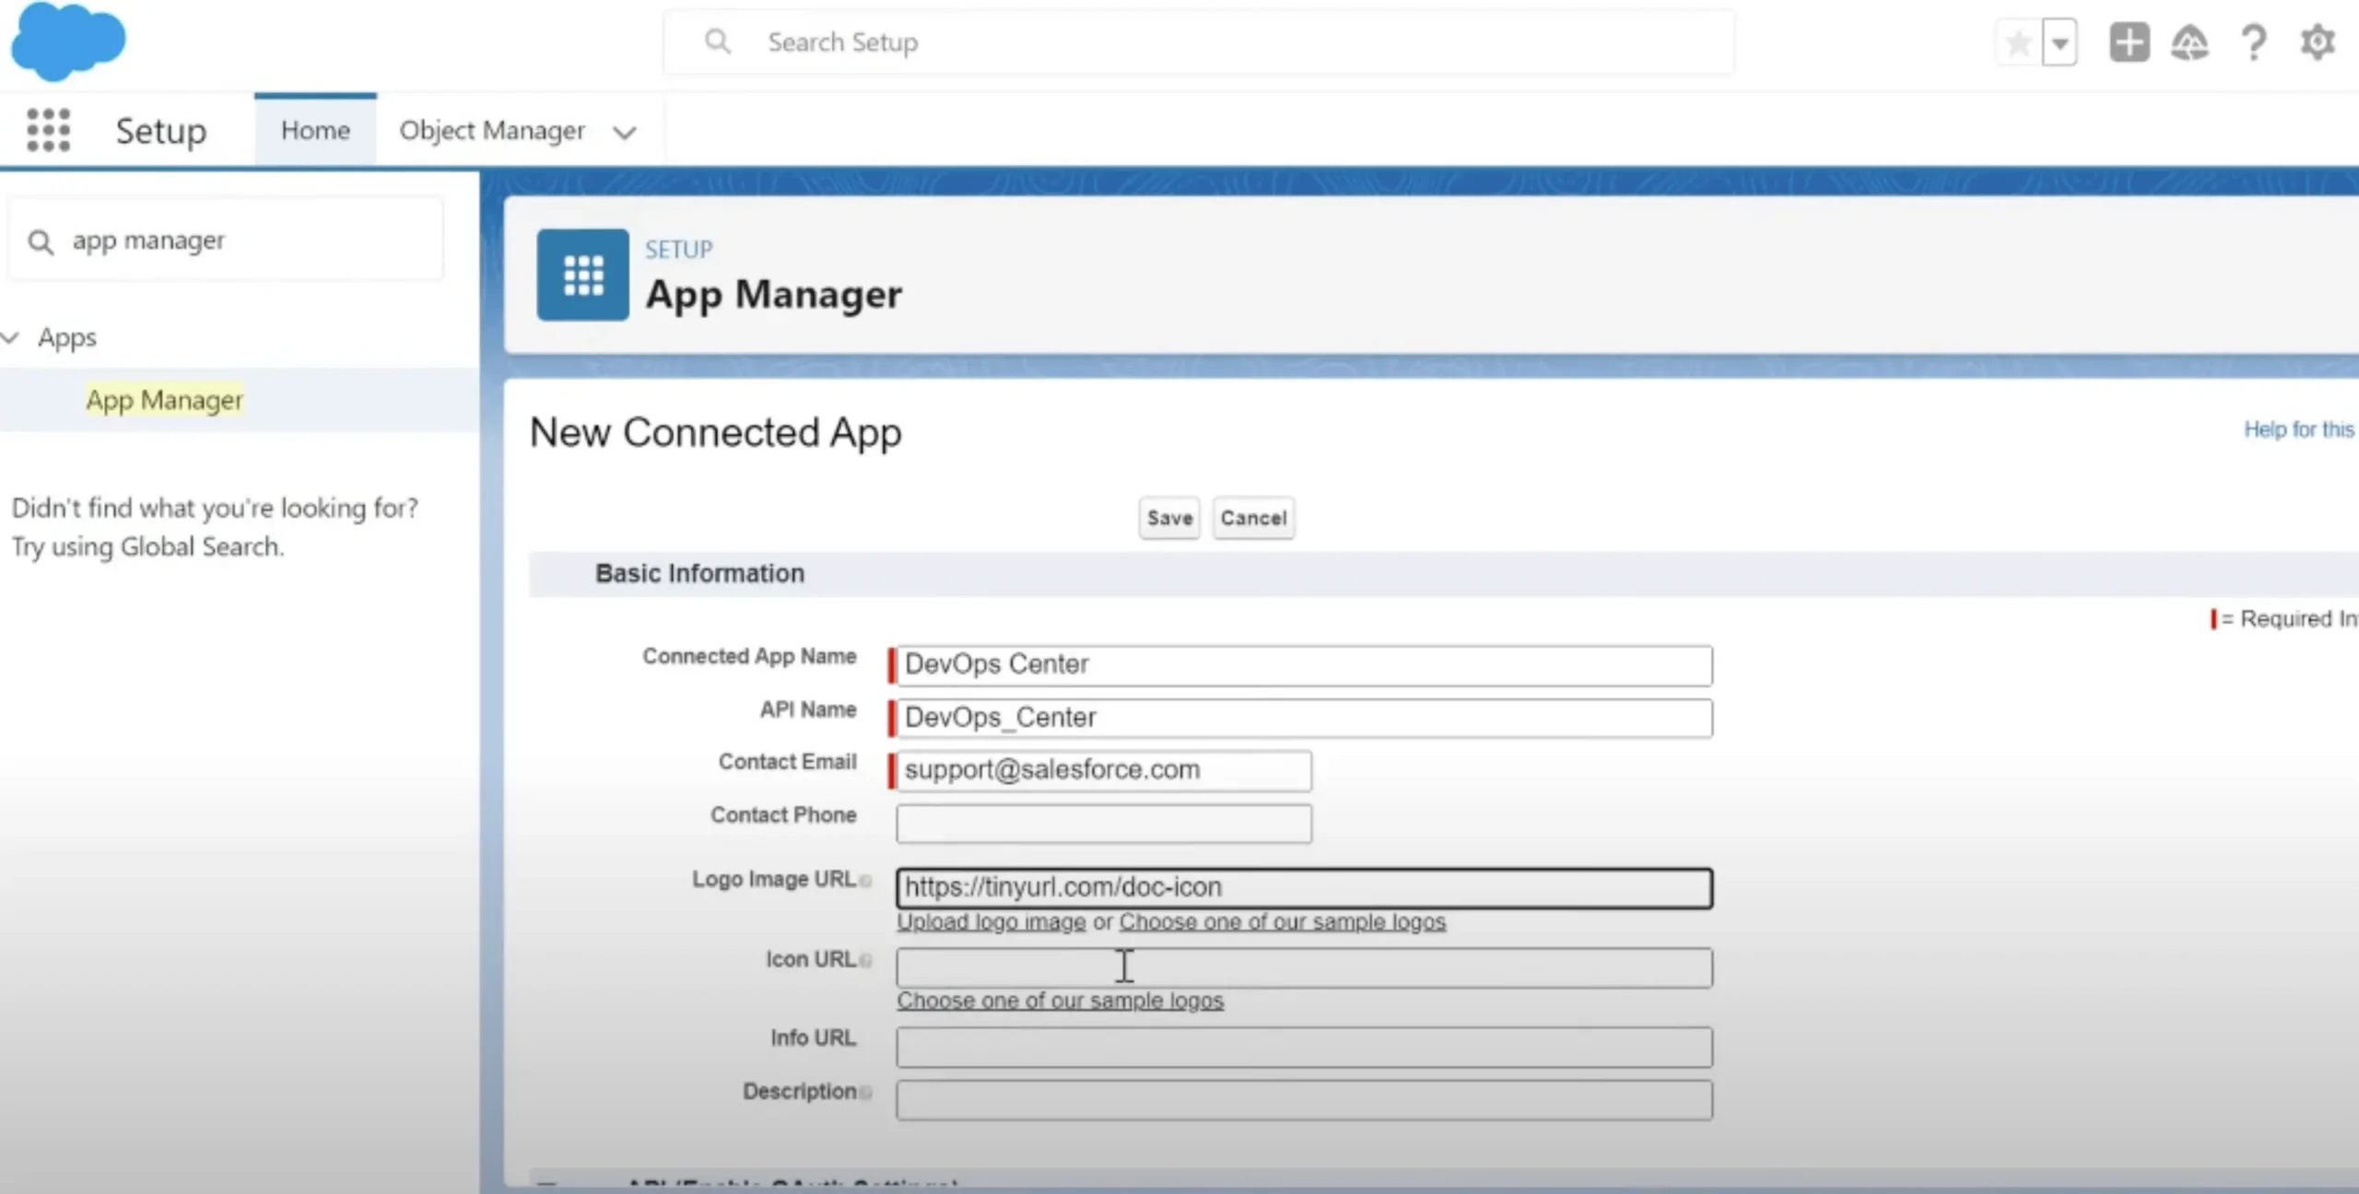
Task: Click Logo Image URL info icon
Action: 865,881
